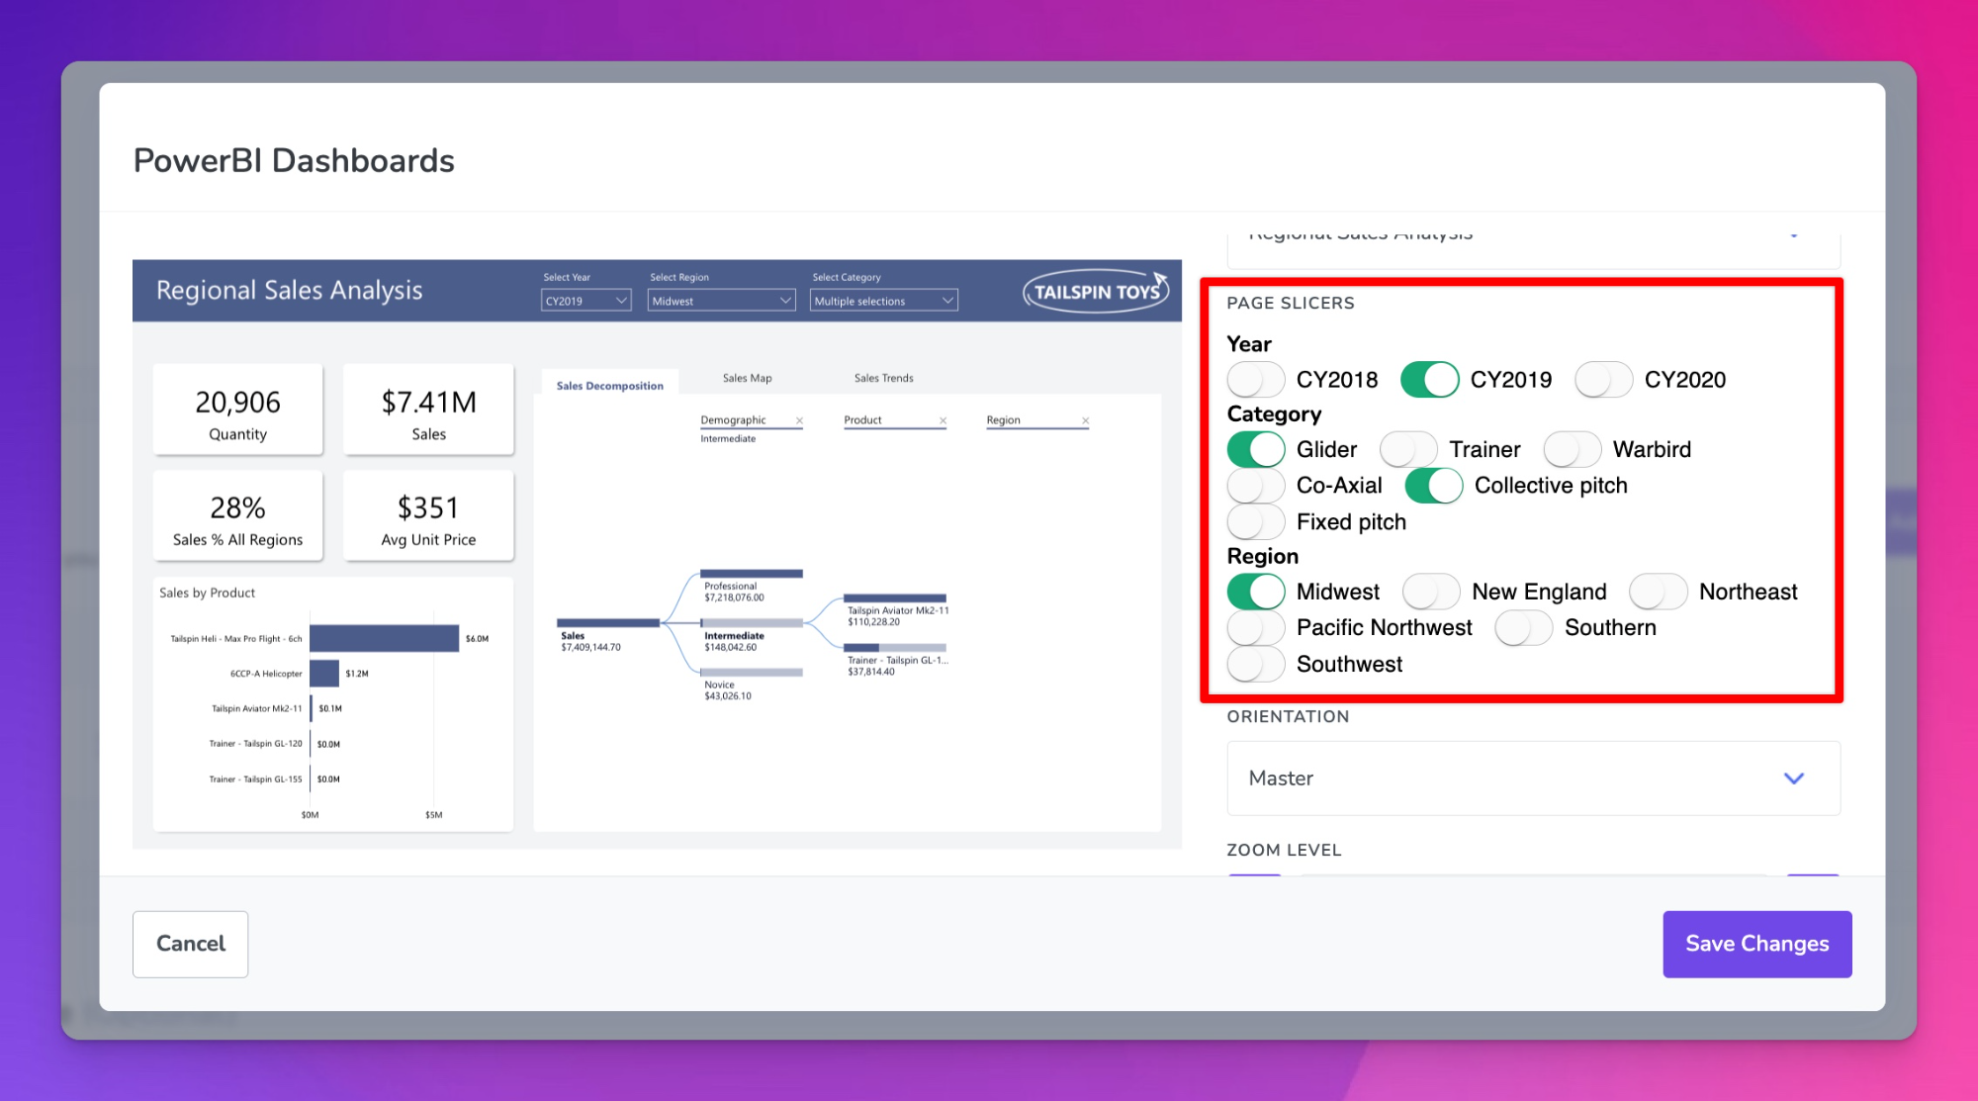Image resolution: width=1978 pixels, height=1101 pixels.
Task: Switch to the Sales Trends tab
Action: (x=882, y=377)
